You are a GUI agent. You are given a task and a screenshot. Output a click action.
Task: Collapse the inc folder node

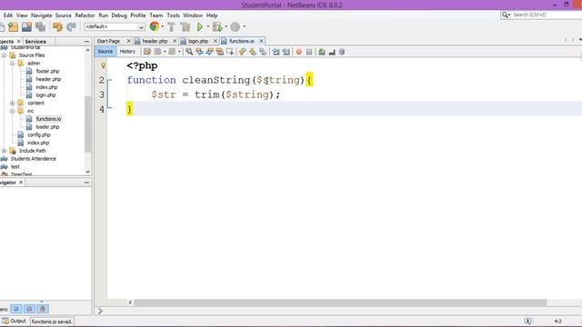12,111
